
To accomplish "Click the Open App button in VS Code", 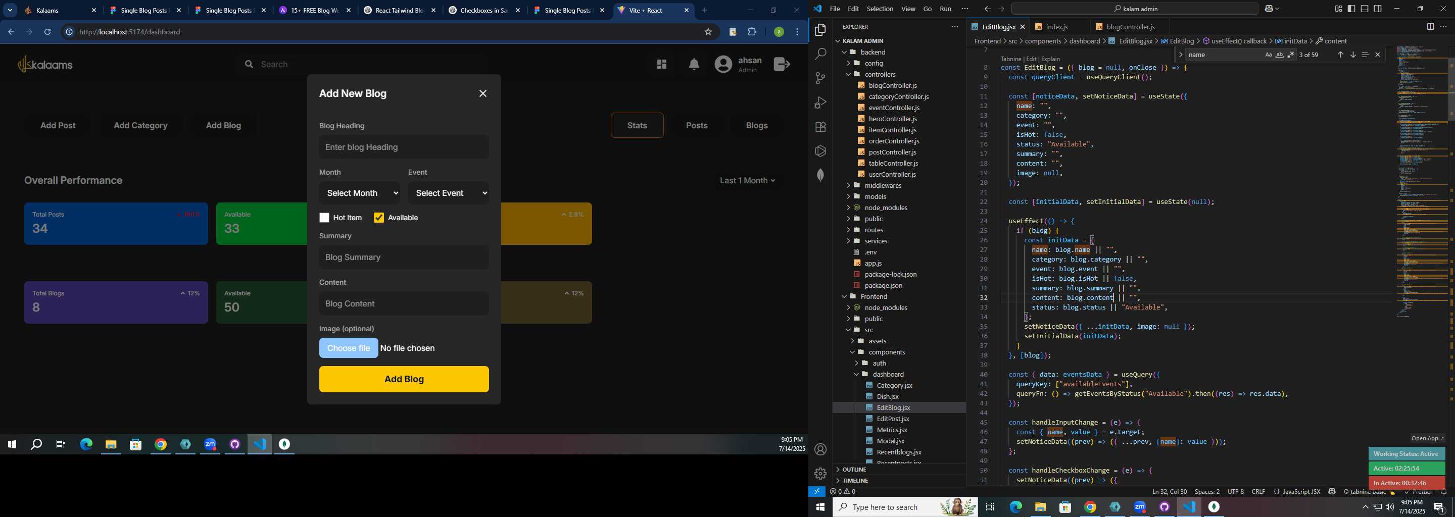I will click(x=1427, y=439).
